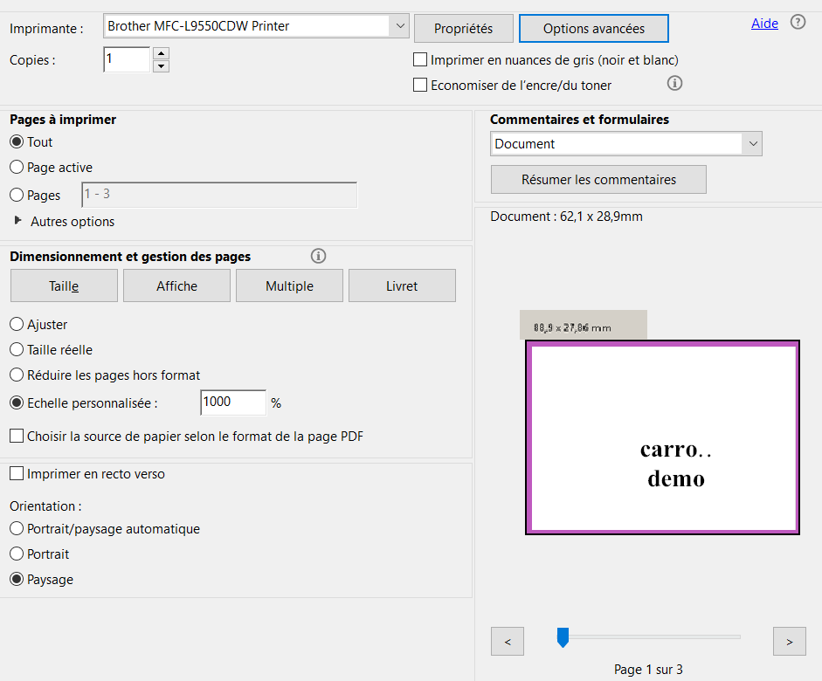Image resolution: width=822 pixels, height=681 pixels.
Task: Switch to the Multiple sizing tab
Action: pos(289,286)
